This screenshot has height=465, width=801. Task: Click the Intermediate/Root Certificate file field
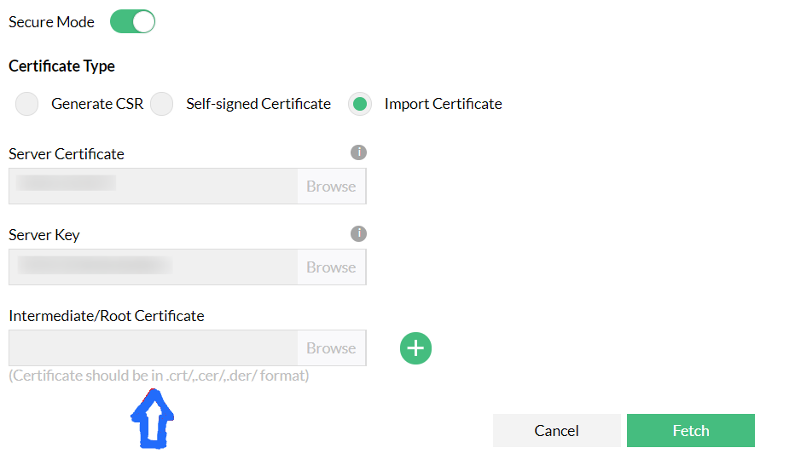(154, 348)
